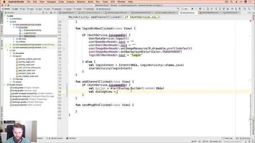The image size is (255, 143).
Task: Run the app with green play button
Action: [192, 9]
